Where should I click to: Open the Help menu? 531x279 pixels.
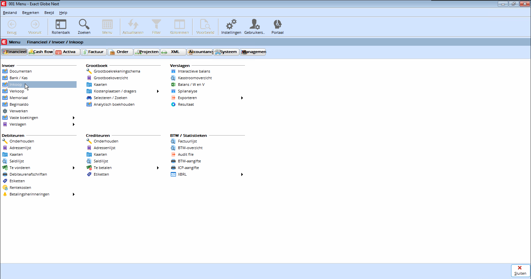click(63, 13)
